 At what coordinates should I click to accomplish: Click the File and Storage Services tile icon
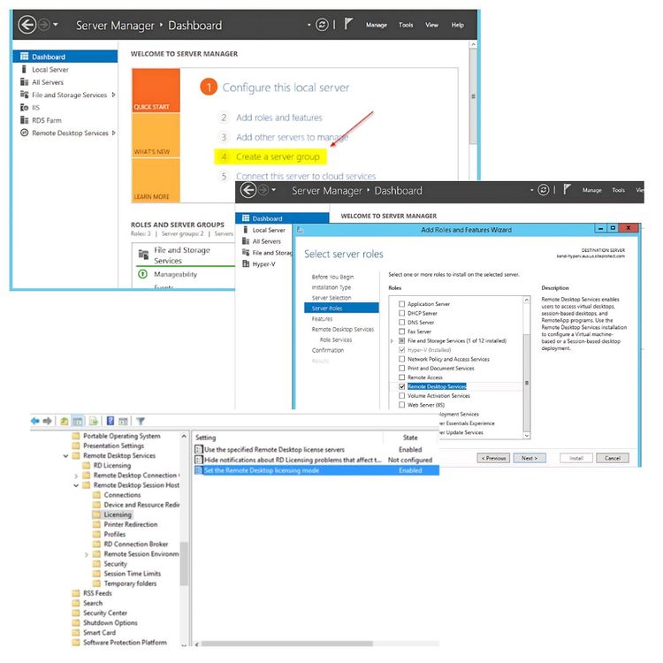(x=144, y=255)
